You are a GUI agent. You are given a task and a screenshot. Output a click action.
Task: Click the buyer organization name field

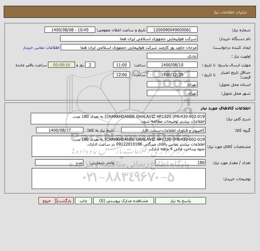(129, 38)
